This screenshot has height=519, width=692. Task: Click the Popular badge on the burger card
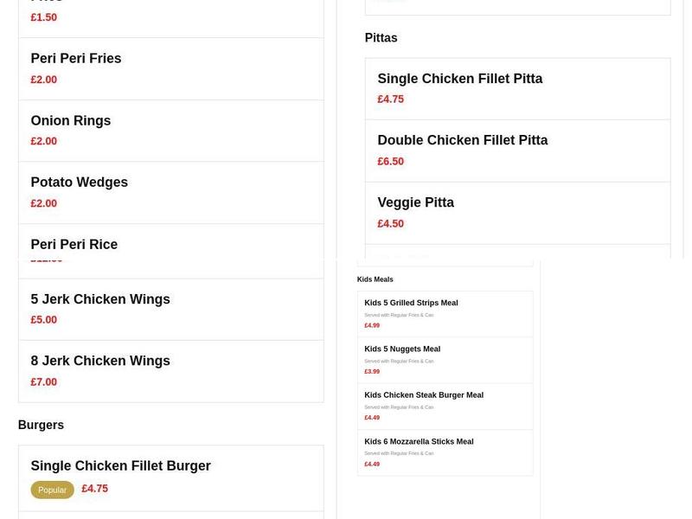(x=52, y=490)
